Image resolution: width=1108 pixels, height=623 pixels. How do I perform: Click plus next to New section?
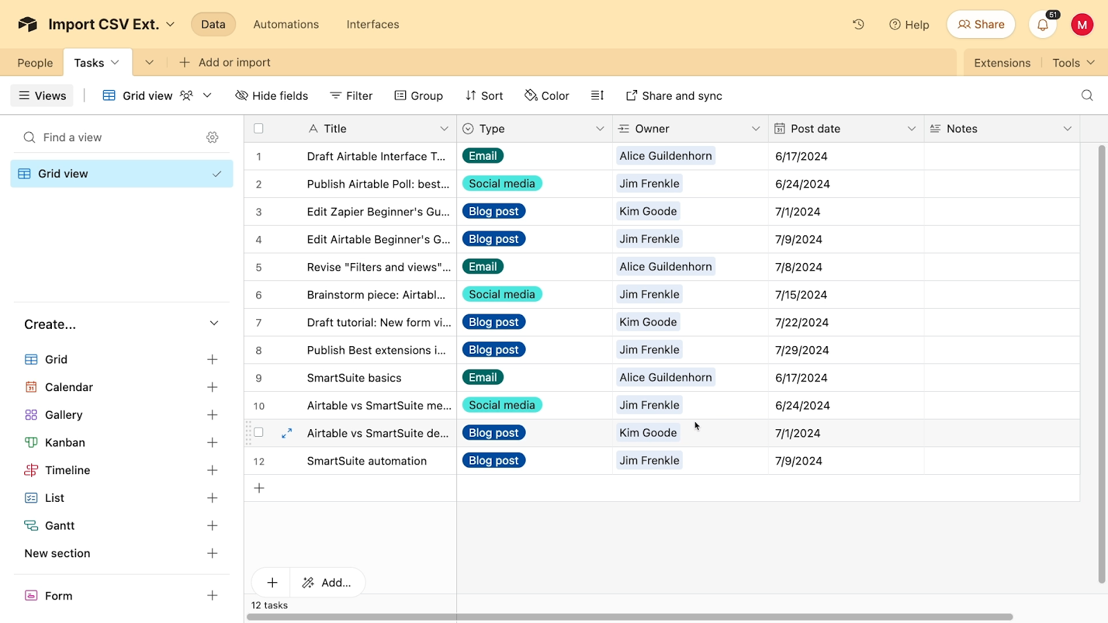click(x=213, y=553)
